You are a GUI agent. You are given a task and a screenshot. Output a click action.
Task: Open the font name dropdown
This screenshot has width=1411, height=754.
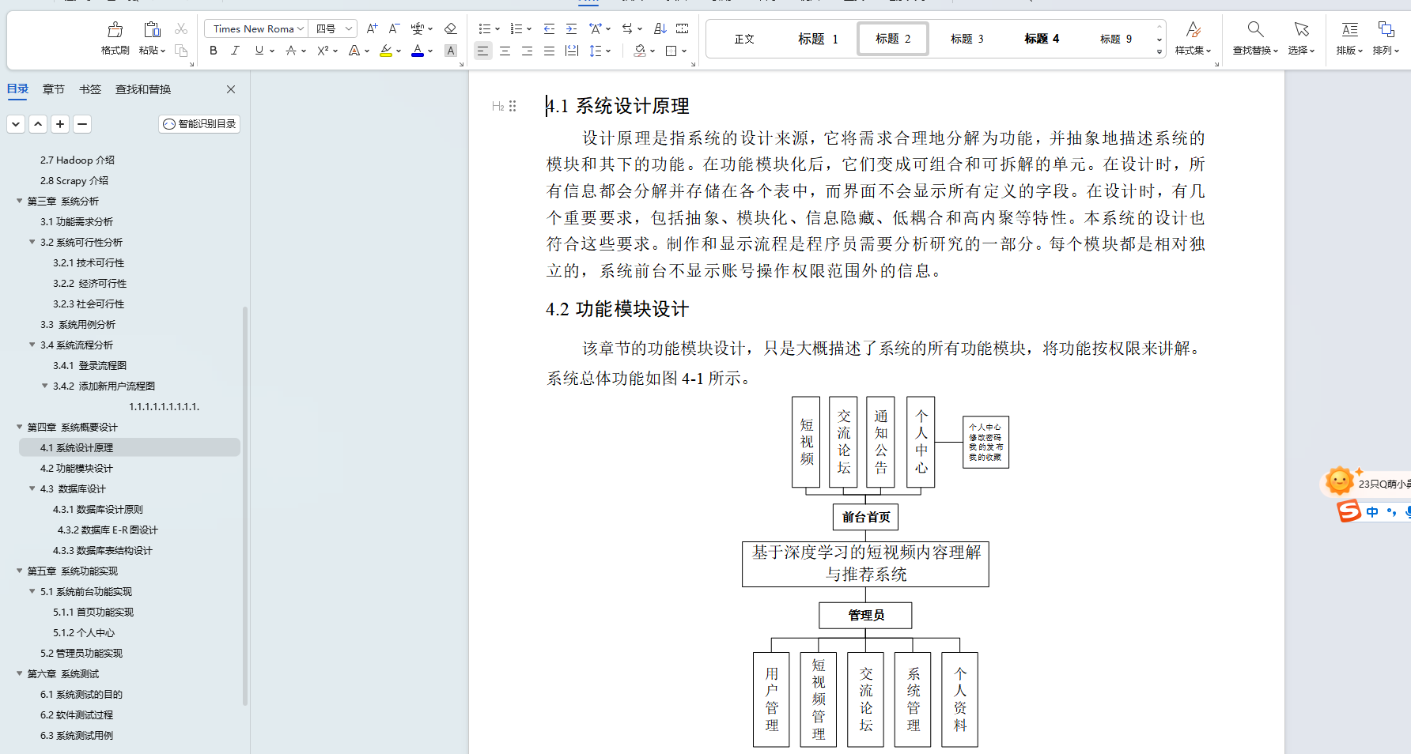[x=301, y=29]
